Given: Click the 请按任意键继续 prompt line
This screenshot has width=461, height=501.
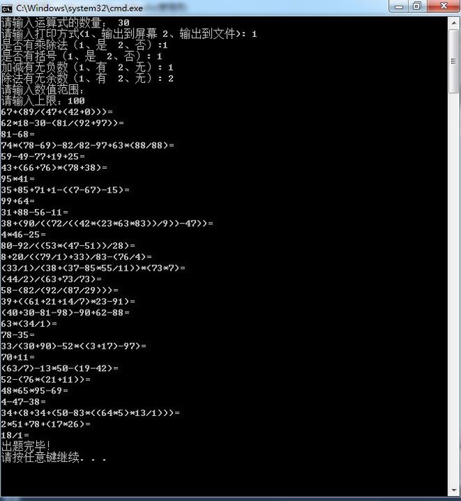Looking at the screenshot, I should coord(54,457).
